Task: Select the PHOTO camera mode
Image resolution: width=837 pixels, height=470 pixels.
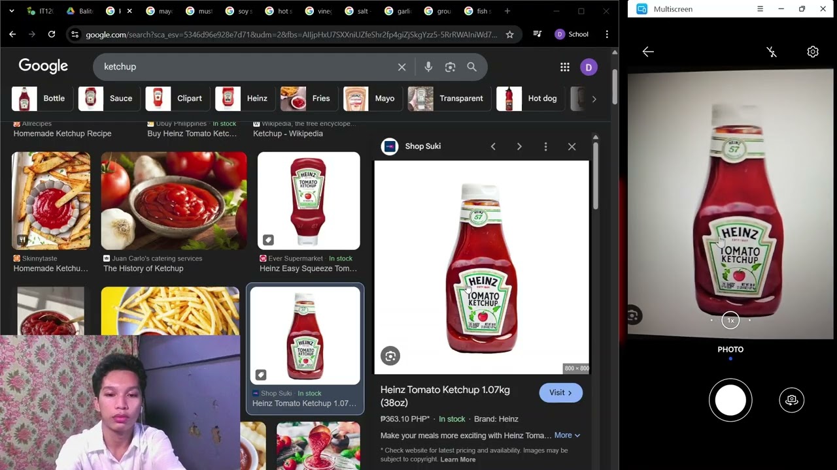Action: (730, 349)
